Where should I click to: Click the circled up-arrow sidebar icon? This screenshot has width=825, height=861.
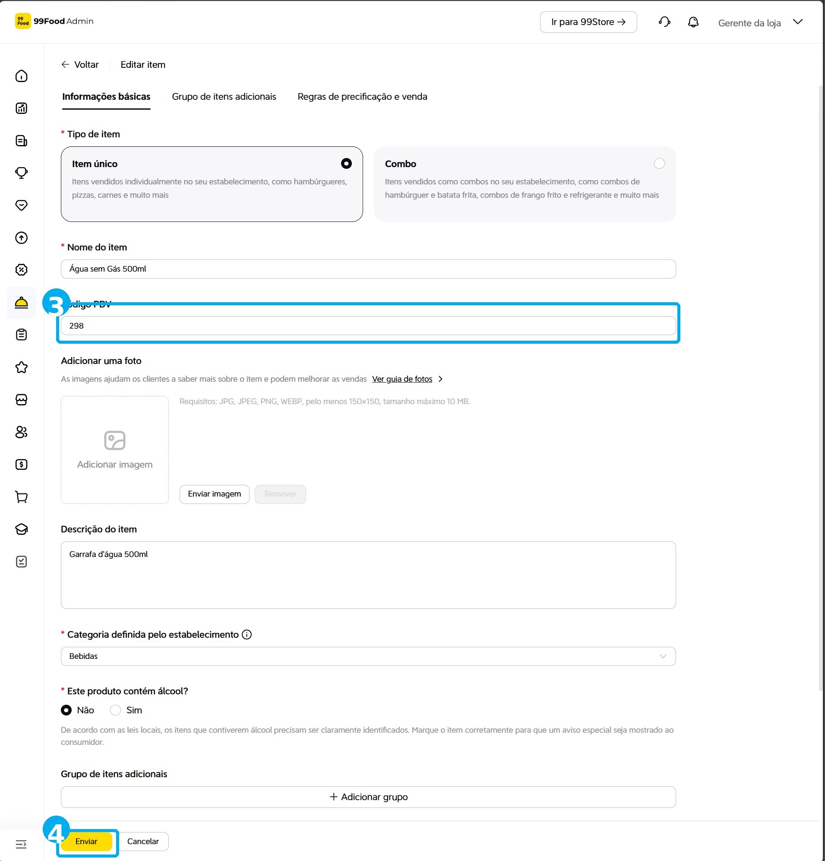(21, 237)
